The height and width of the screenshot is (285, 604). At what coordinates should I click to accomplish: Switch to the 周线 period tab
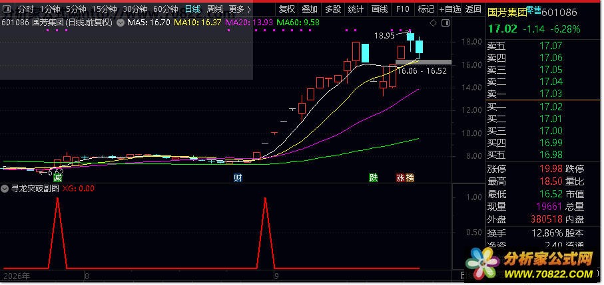214,9
